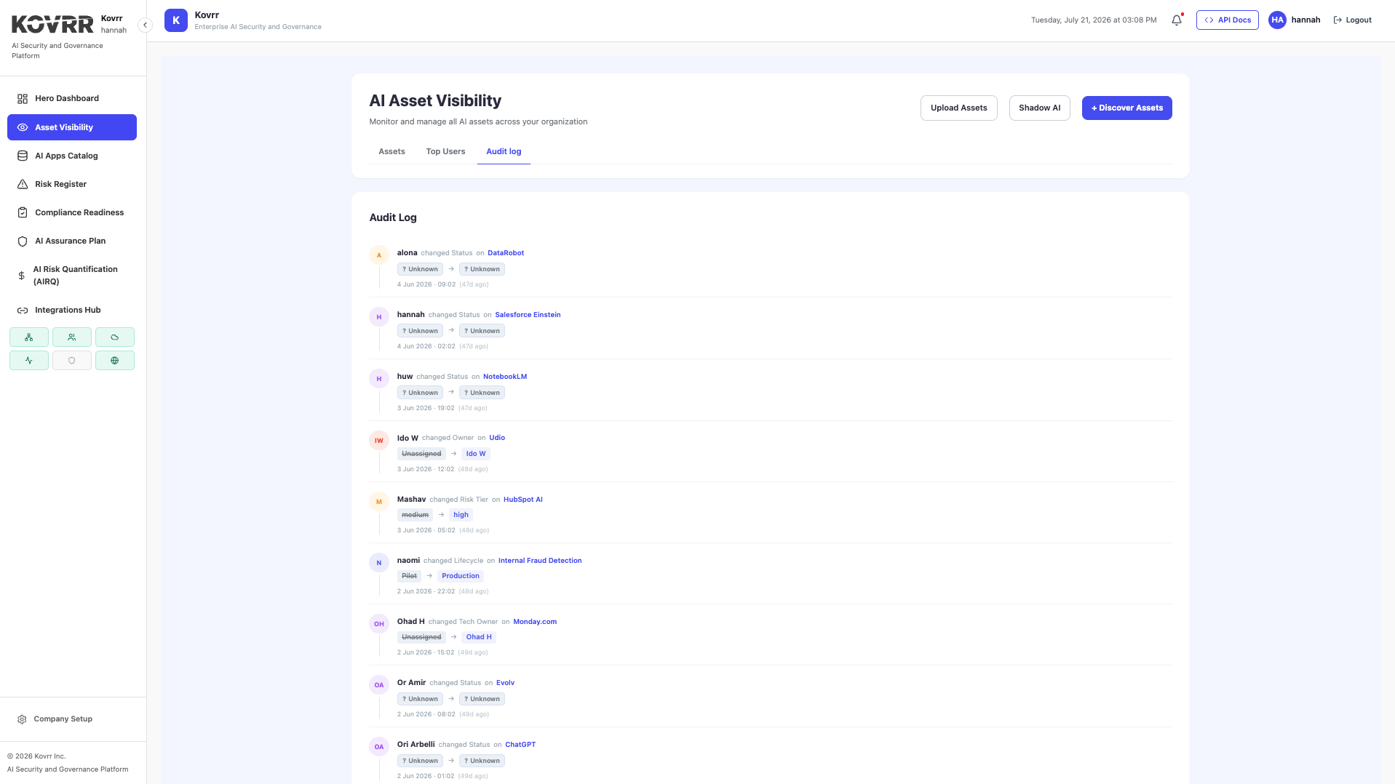Viewport: 1395px width, 784px height.
Task: Click the 'Production' lifecycle badge
Action: (x=461, y=576)
